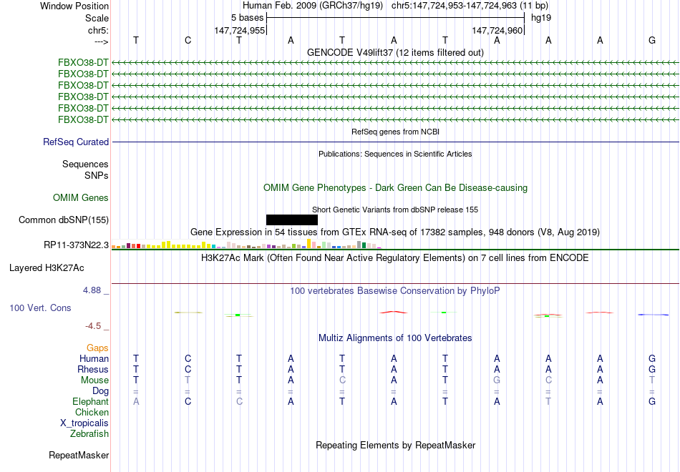680x472 pixels.
Task: Click the RepeatMasker track label
Action: (79, 455)
